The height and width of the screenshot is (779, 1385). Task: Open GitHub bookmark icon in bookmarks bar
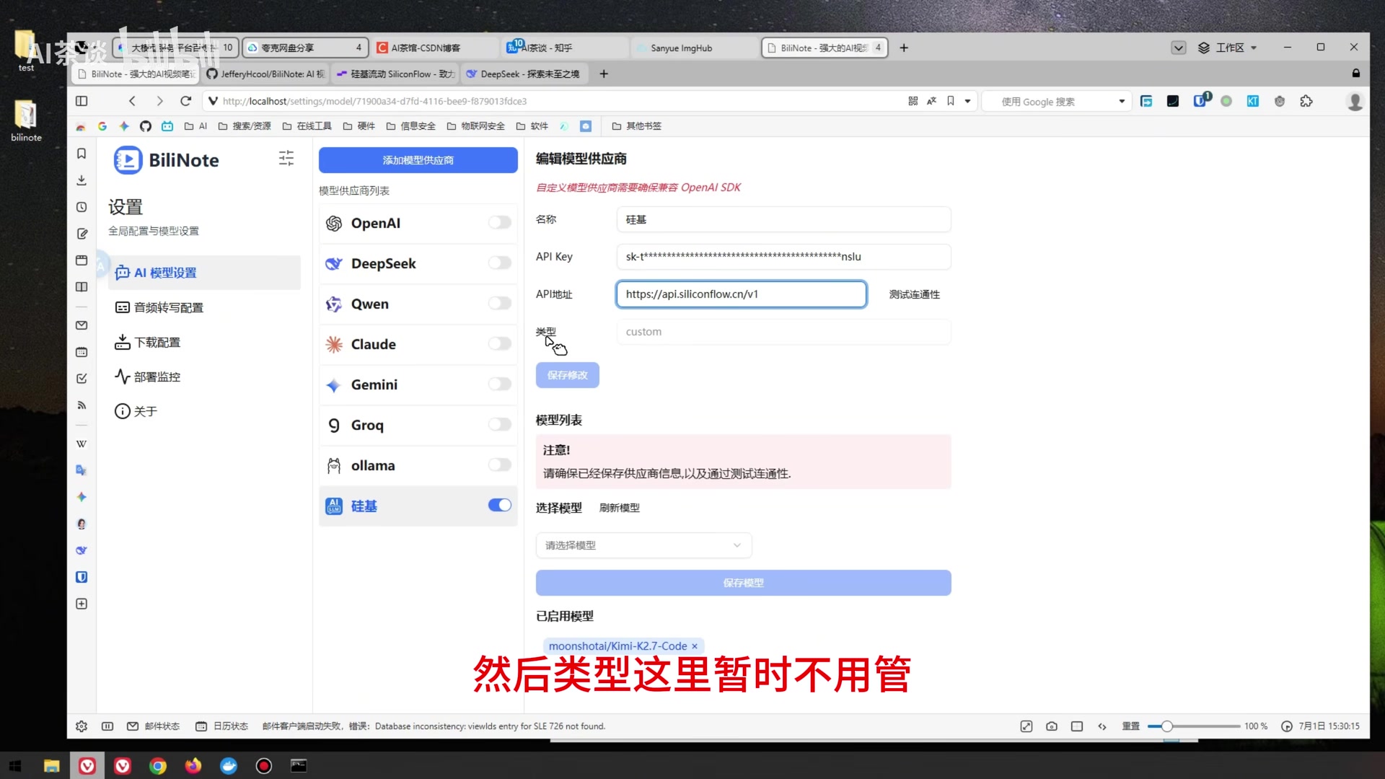tap(146, 126)
